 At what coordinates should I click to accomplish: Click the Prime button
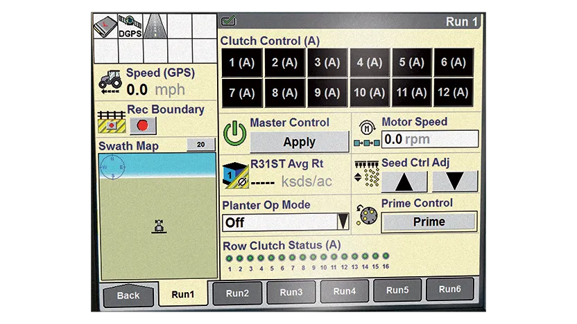[429, 222]
